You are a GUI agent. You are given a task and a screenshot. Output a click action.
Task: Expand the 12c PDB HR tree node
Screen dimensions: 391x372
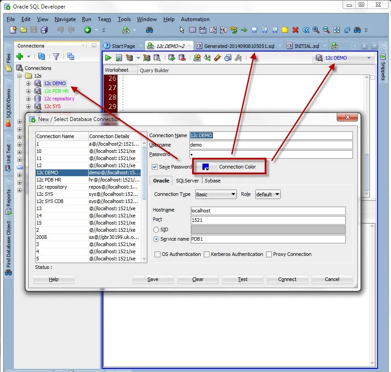tap(28, 91)
